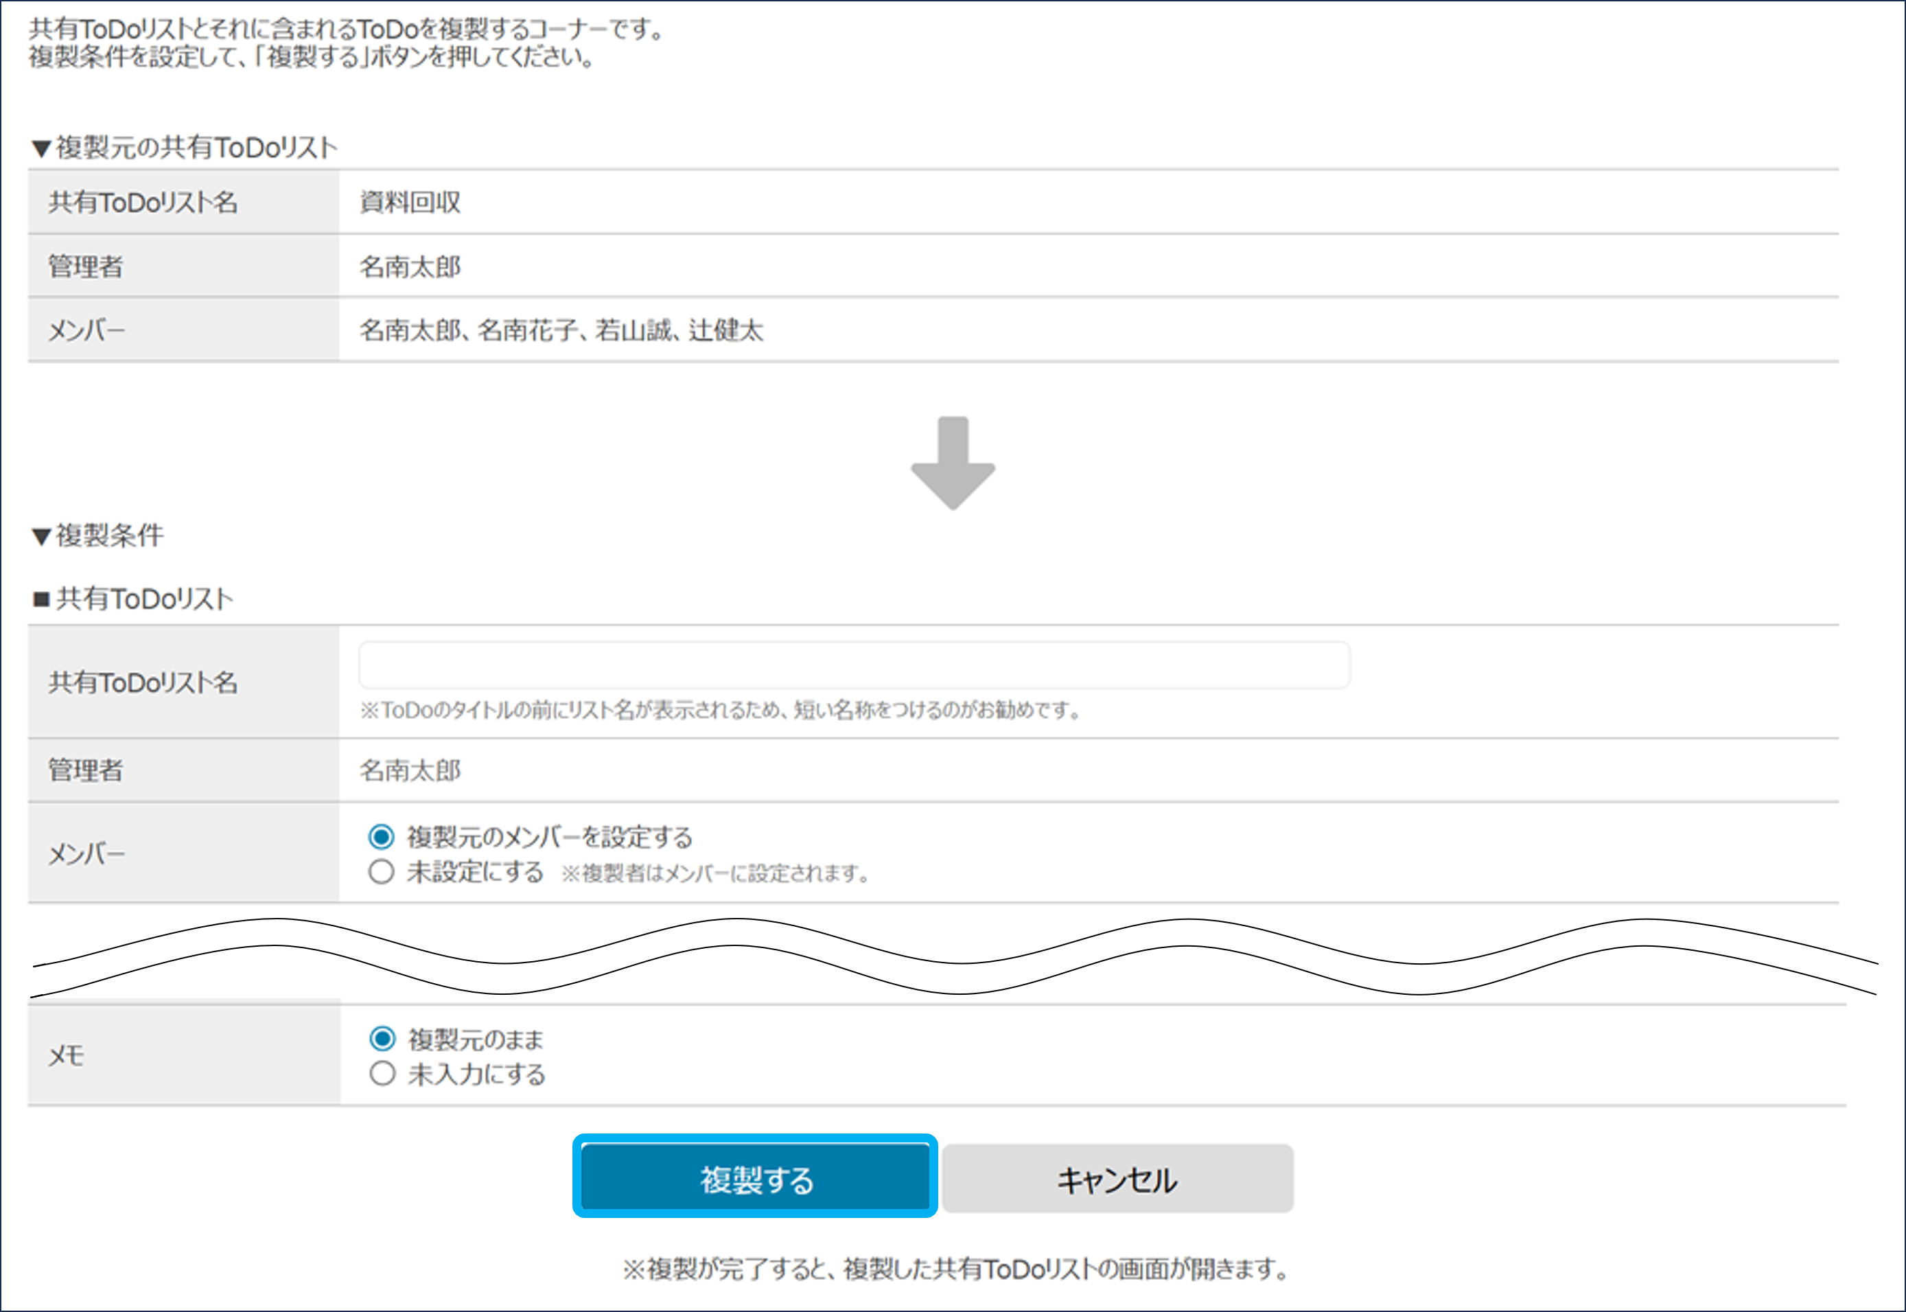Select 未設定にする member radio option
Image resolution: width=1906 pixels, height=1312 pixels.
(382, 871)
